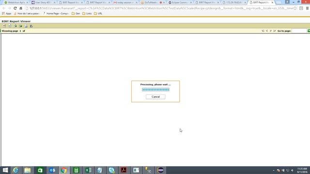Screen dimensions: 310x174
Task: Open run report parameters icon in BIRT toolbar
Action: [x=10, y=26]
